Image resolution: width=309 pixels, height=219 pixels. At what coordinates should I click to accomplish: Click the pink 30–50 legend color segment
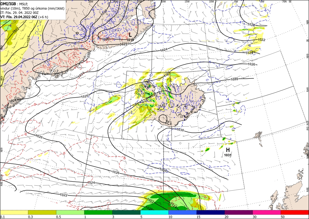coord(267,212)
